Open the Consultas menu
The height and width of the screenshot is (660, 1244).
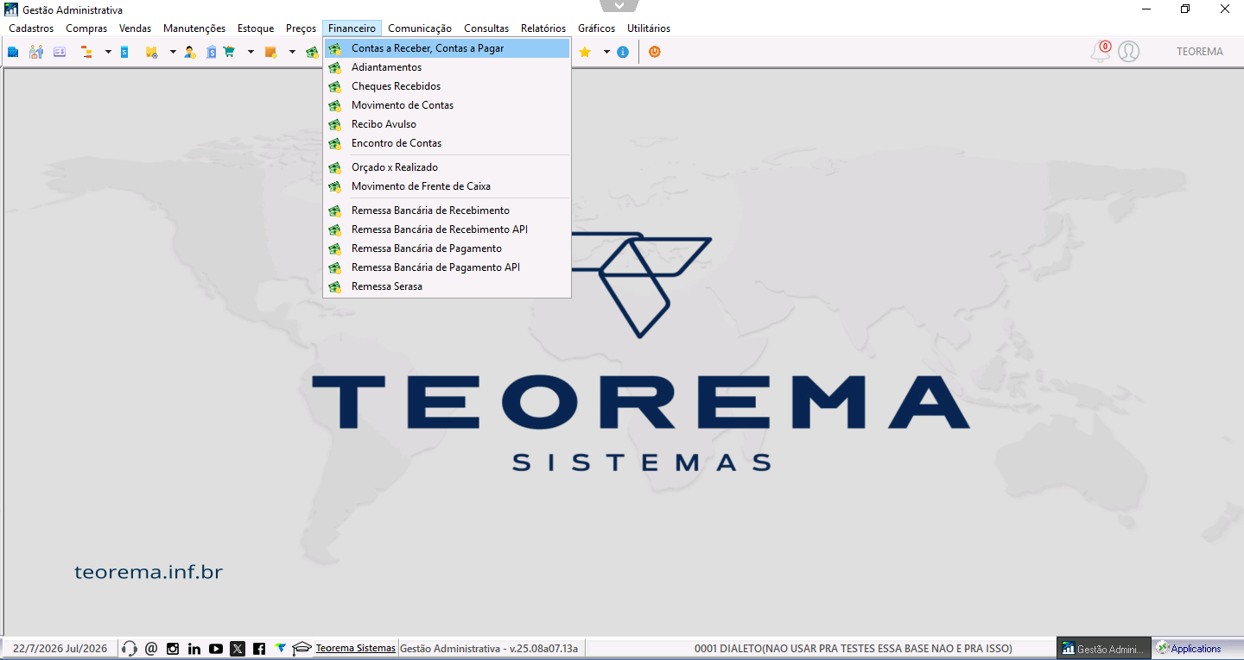486,28
